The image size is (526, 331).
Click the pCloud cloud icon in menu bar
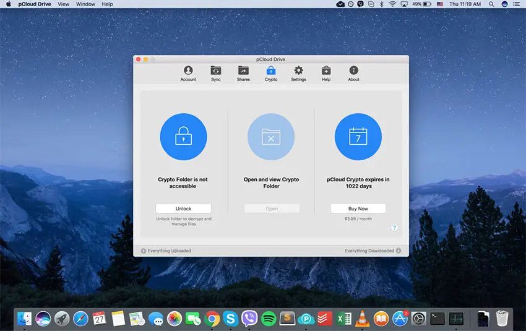(340, 4)
